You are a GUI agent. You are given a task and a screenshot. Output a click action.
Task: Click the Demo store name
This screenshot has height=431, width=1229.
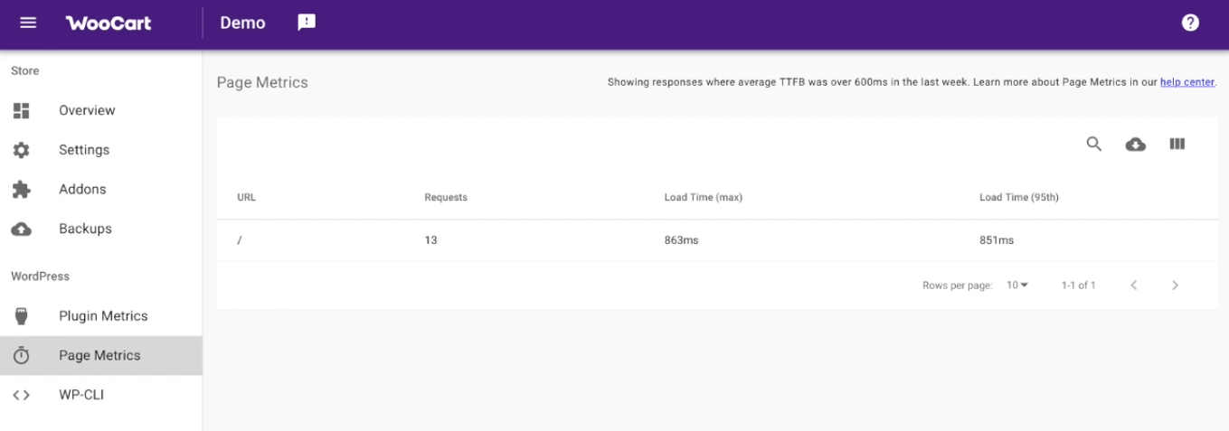(x=242, y=23)
